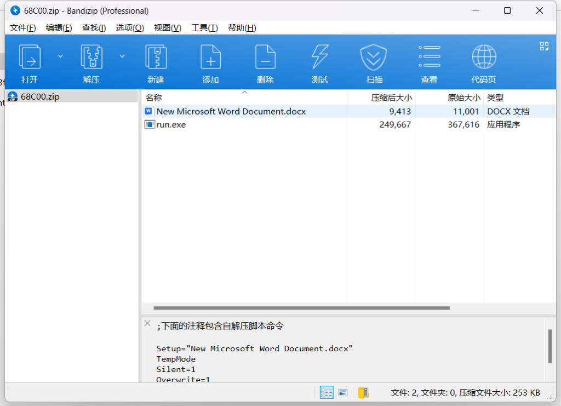Open the 工具(T) menu

click(204, 28)
